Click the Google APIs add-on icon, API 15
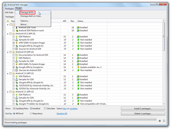Viewport: 171px width, 129px height. [17, 46]
